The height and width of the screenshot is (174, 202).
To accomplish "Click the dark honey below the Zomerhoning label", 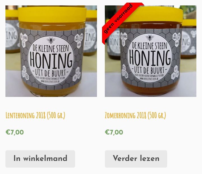I will 150,89.
